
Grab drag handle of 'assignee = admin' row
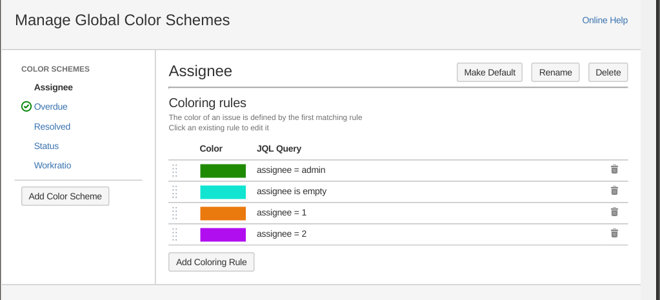pos(175,170)
